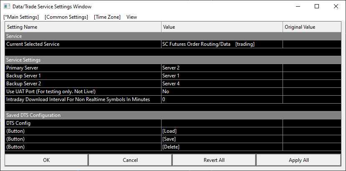Select Backup Server 1 value field
The image size is (346, 171).
point(222,76)
